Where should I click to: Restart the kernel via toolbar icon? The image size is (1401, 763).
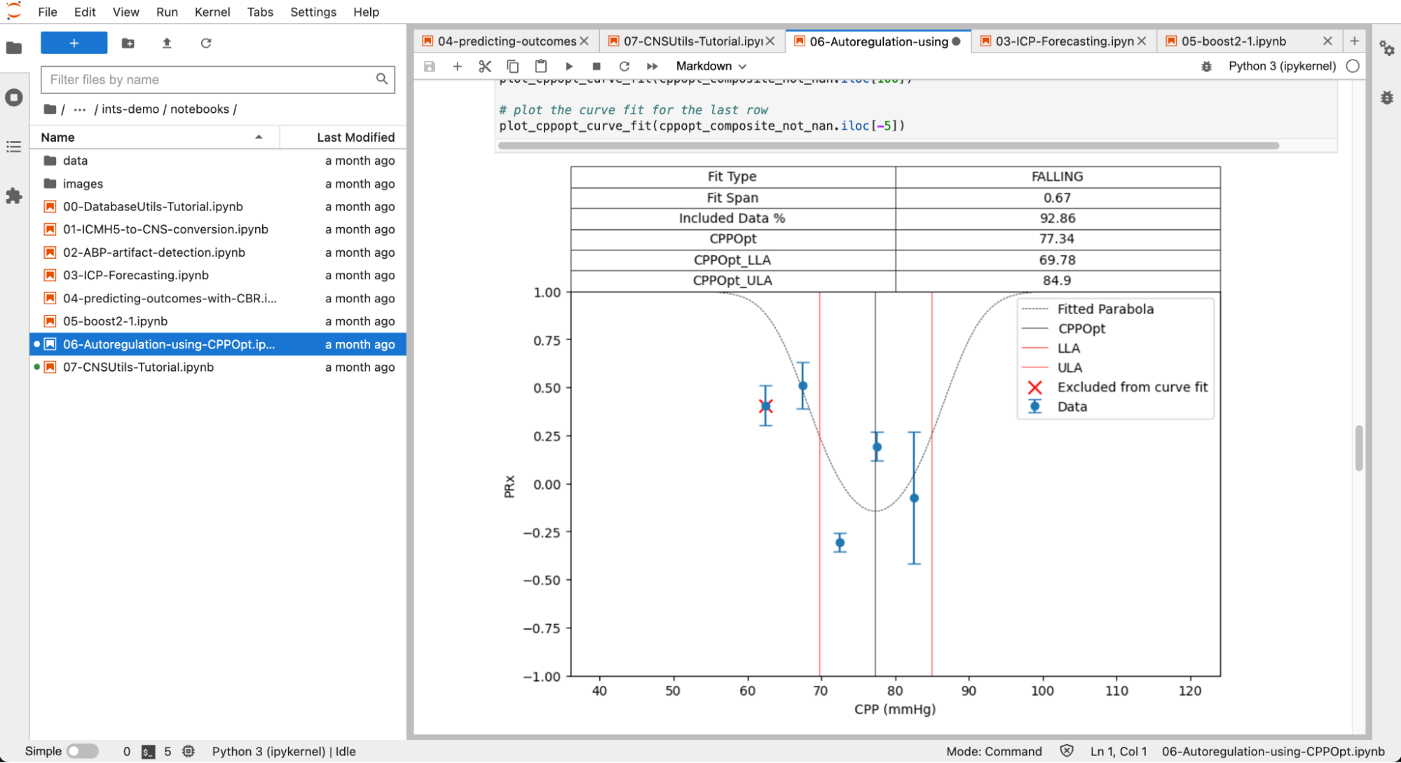tap(624, 66)
